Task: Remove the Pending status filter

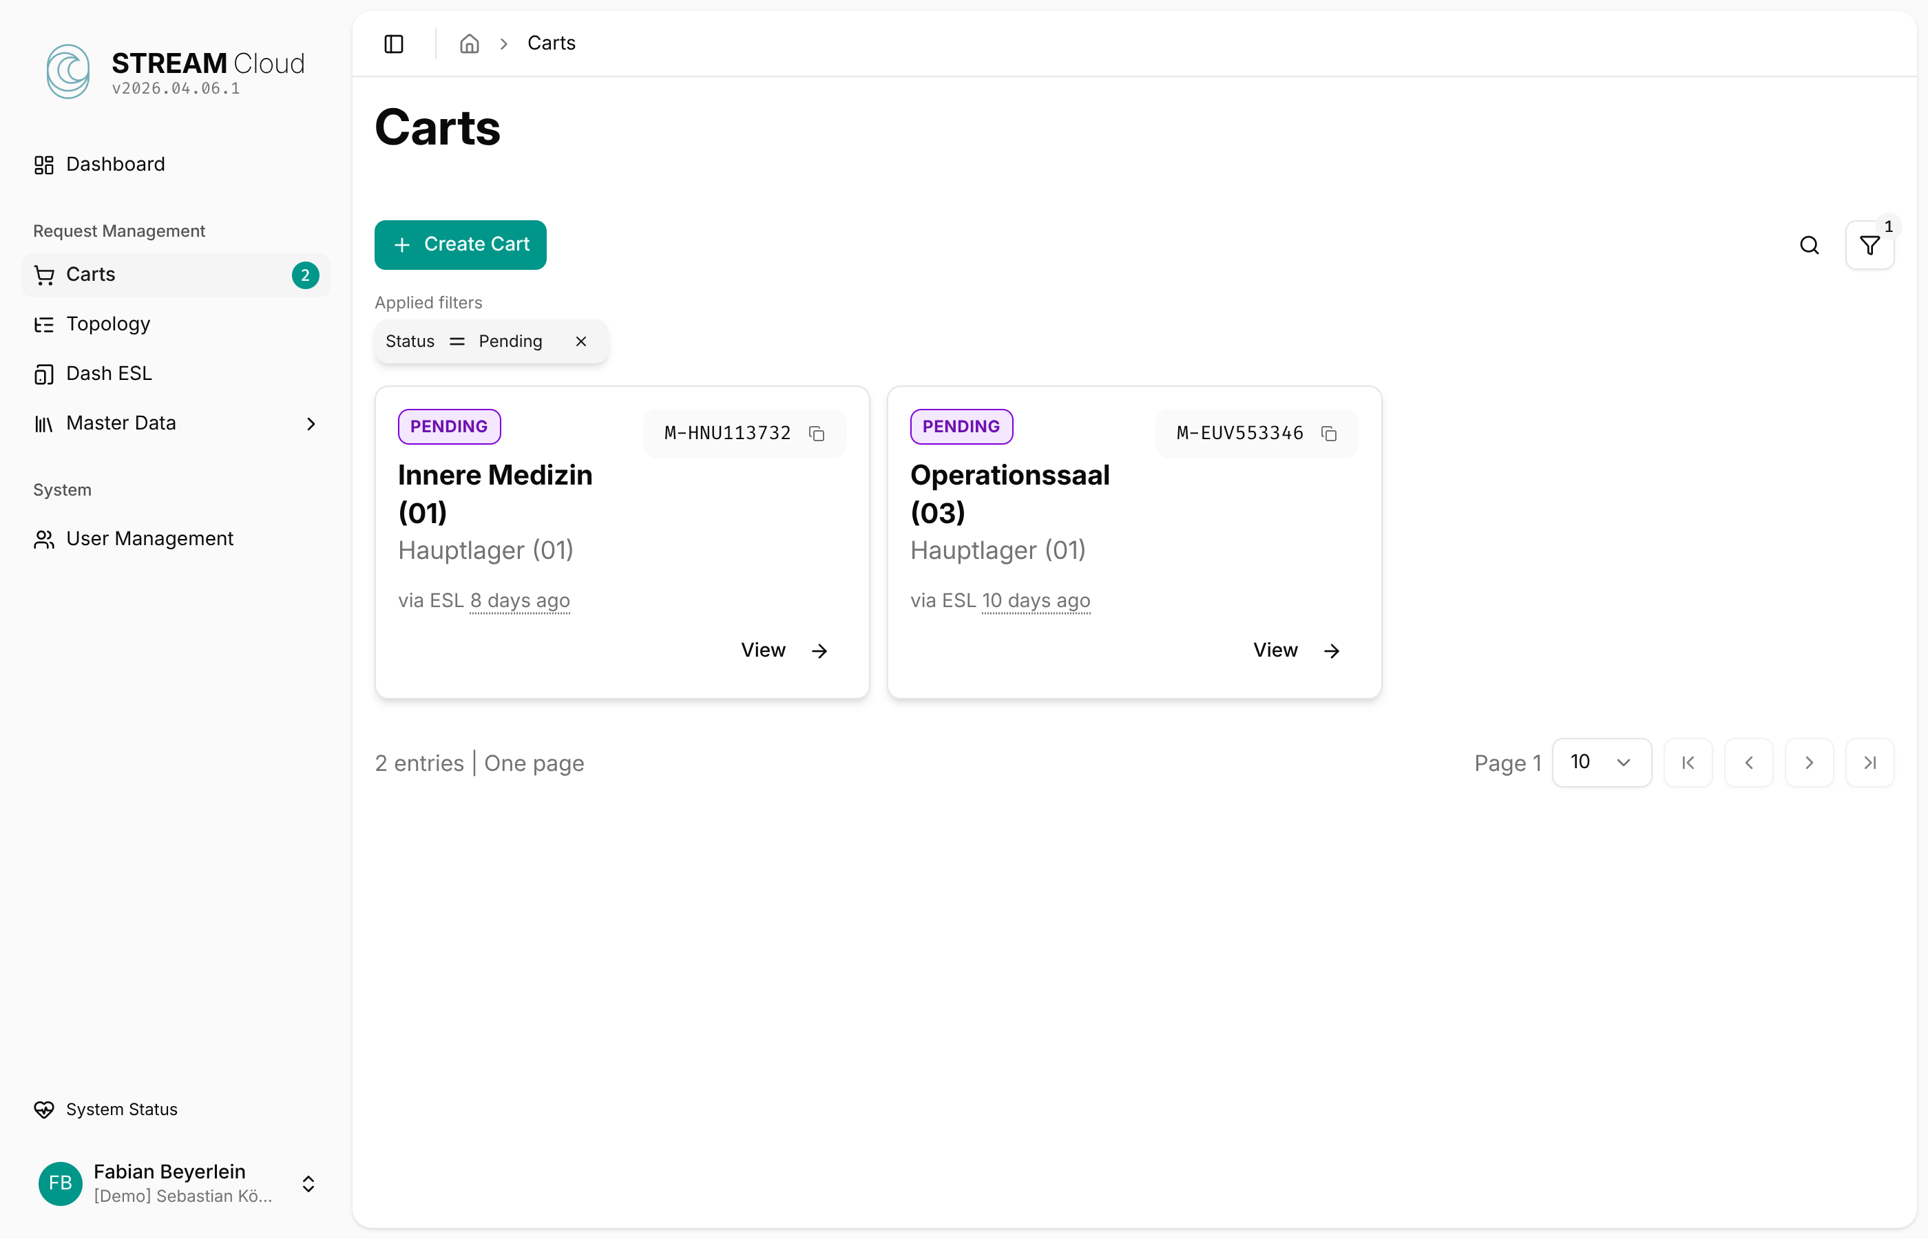Action: click(x=581, y=341)
